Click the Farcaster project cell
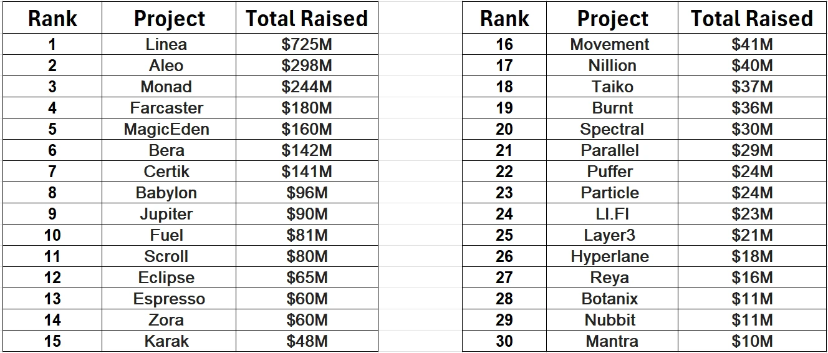This screenshot has width=828, height=353. (166, 109)
